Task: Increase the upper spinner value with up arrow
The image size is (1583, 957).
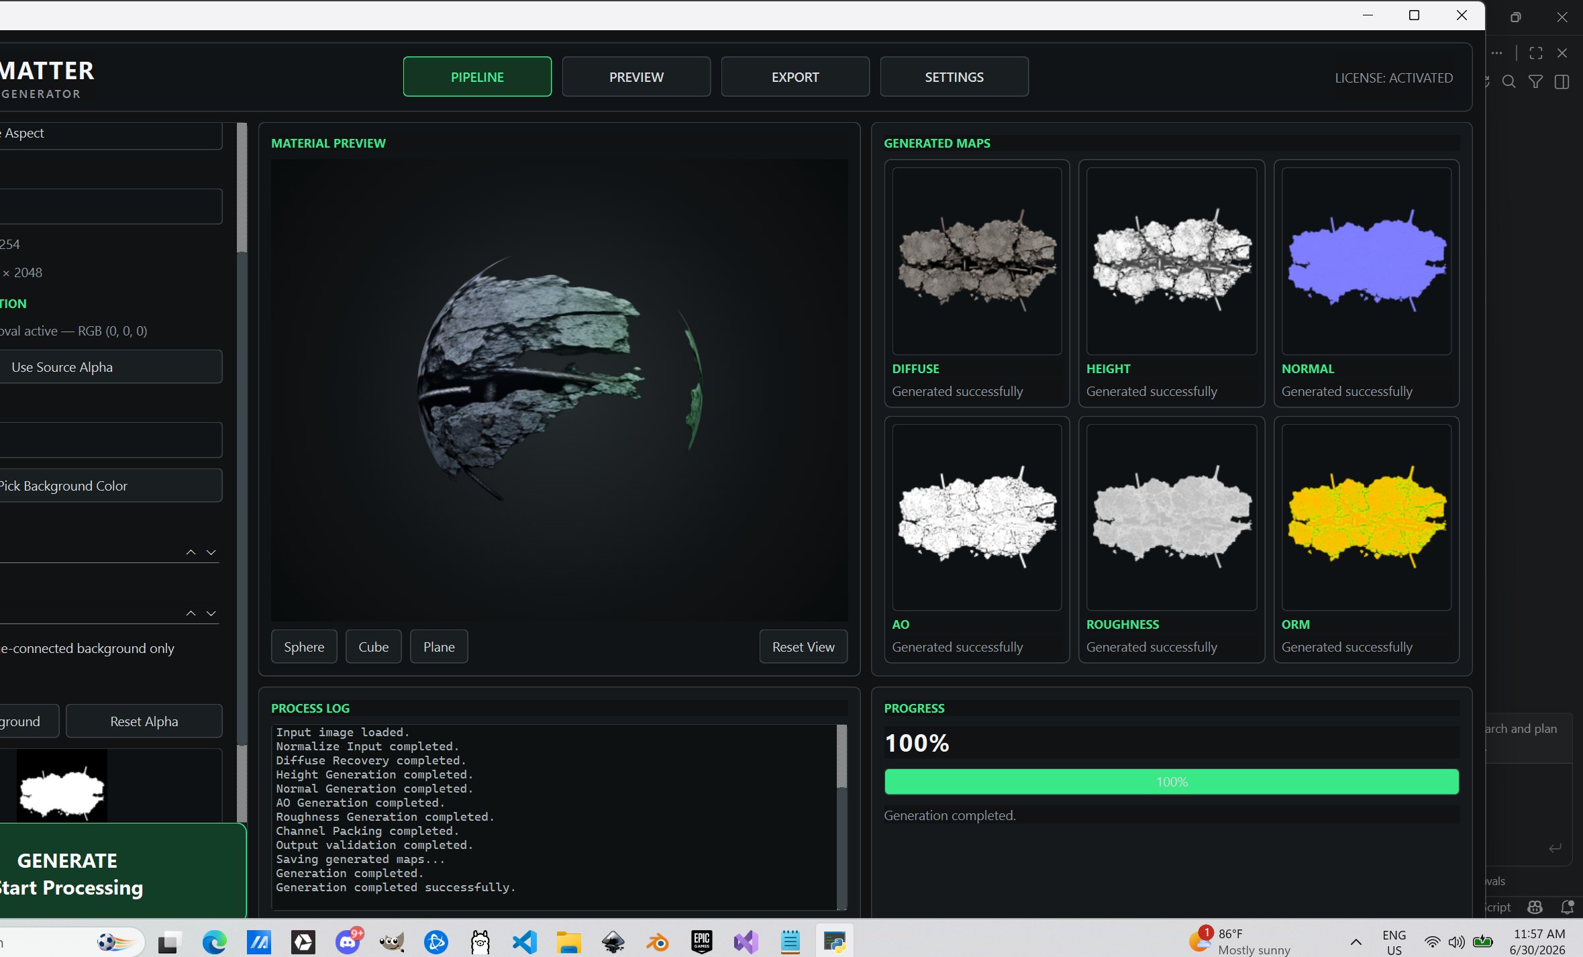Action: [191, 552]
